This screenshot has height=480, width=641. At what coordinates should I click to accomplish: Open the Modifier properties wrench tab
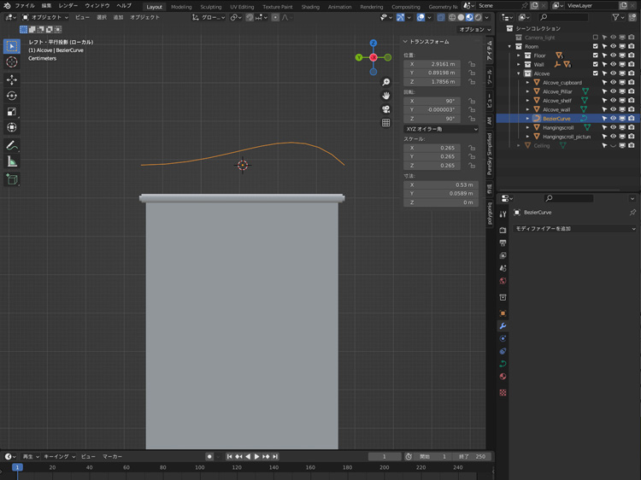503,326
